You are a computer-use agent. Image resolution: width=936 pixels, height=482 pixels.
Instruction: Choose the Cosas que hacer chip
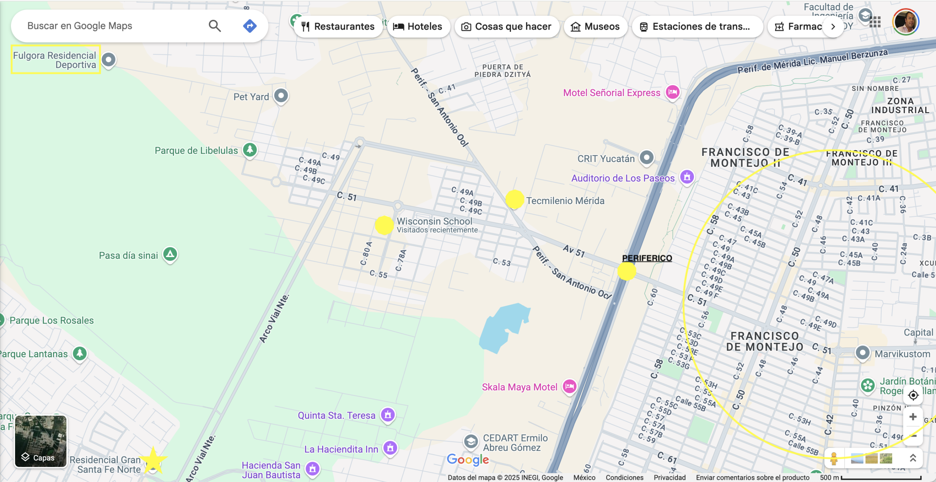tap(506, 27)
